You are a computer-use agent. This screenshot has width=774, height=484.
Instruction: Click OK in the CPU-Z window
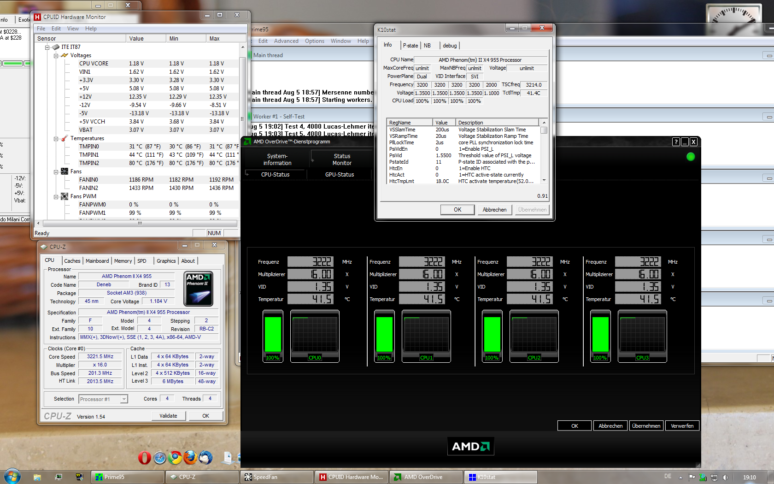[205, 416]
